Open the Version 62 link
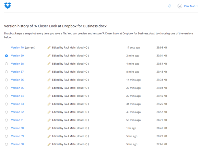201x149 pixels. point(17,112)
